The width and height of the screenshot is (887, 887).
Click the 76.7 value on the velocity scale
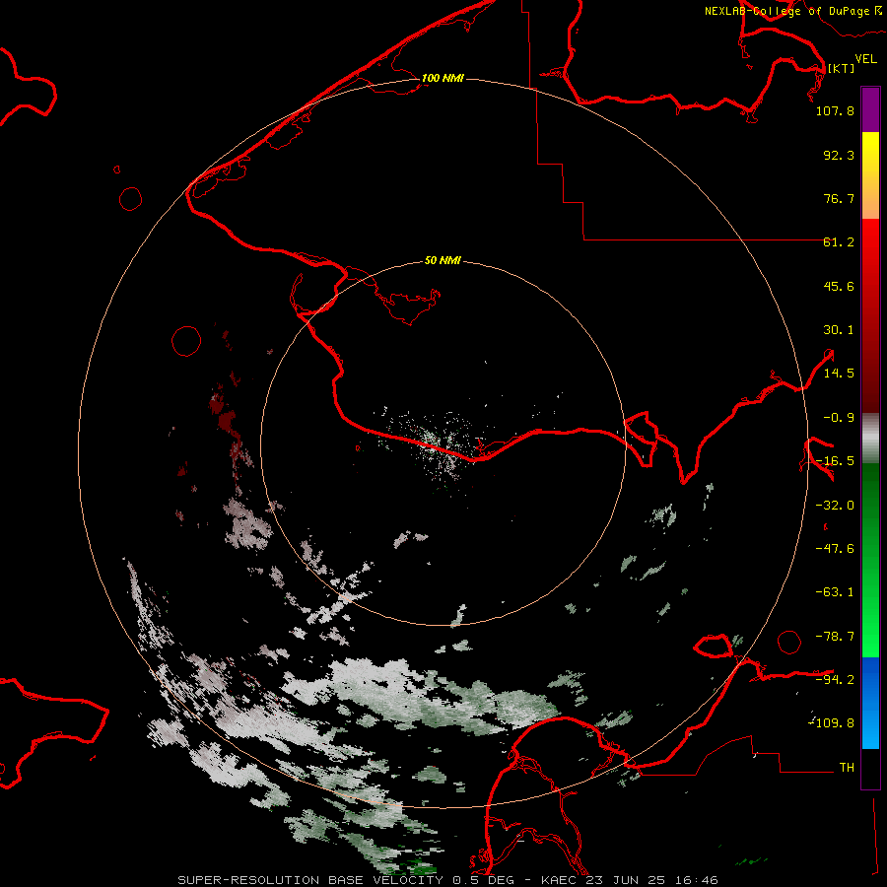(x=839, y=198)
